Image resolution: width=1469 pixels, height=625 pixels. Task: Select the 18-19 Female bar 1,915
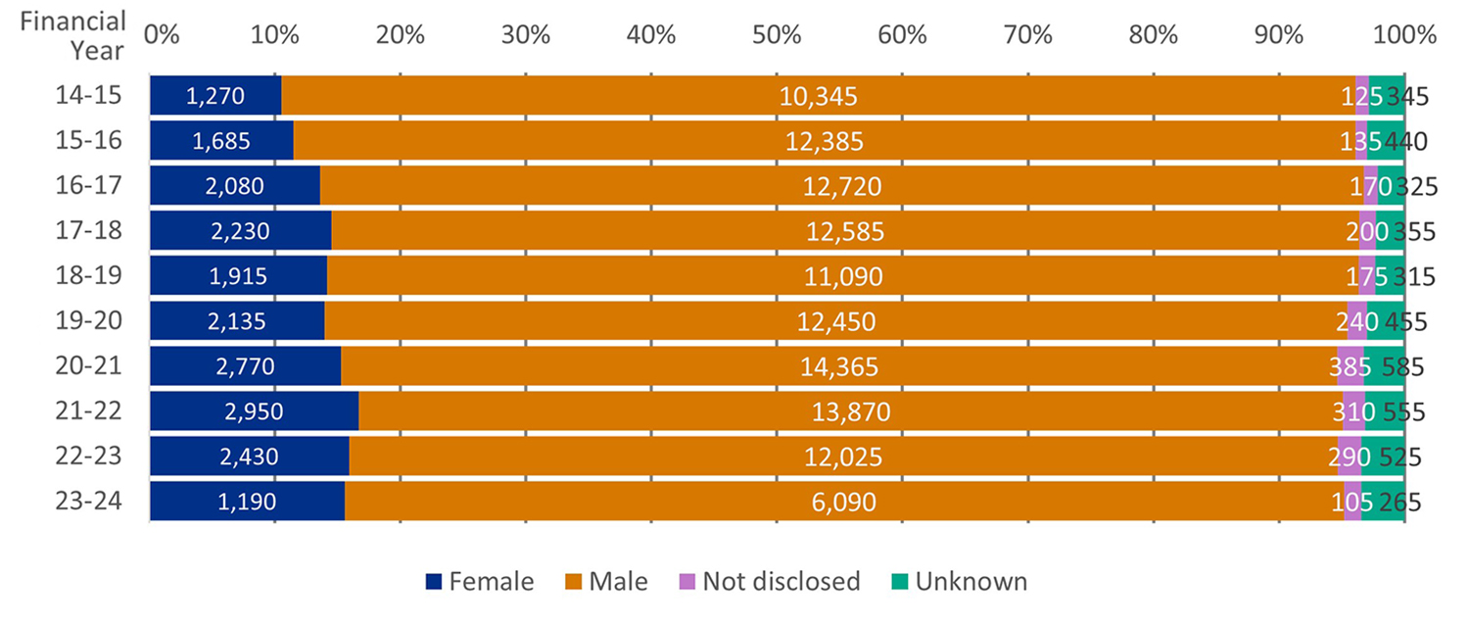(238, 277)
